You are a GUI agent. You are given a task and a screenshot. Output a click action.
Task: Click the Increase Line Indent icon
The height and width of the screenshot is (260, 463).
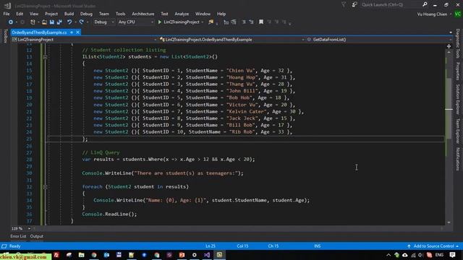[251, 22]
